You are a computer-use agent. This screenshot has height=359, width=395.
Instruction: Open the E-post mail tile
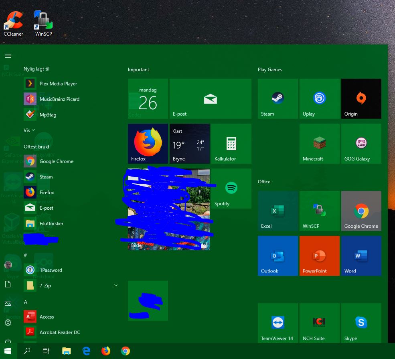(x=211, y=98)
